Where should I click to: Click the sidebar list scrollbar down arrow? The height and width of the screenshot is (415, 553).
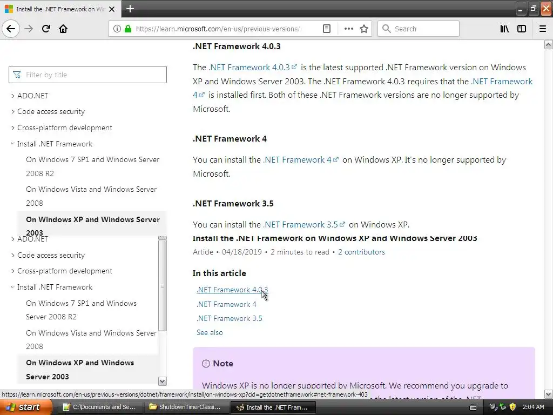(x=162, y=381)
